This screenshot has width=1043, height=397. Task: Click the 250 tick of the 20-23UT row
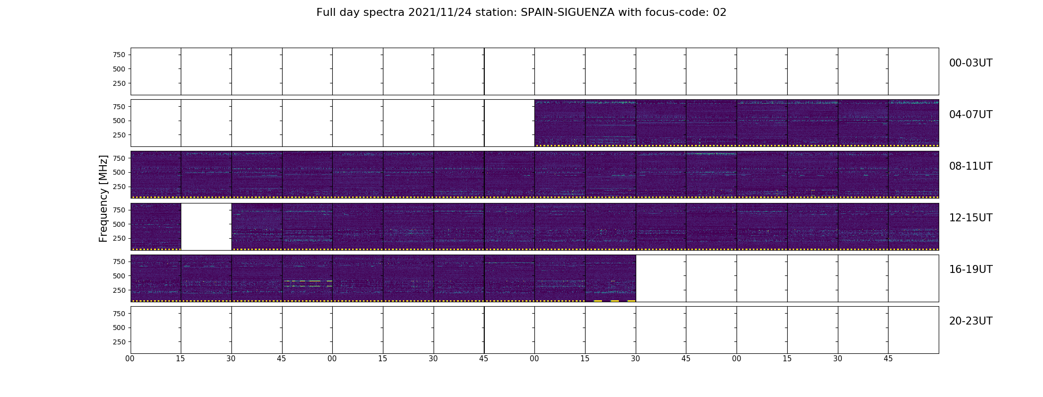[119, 342]
